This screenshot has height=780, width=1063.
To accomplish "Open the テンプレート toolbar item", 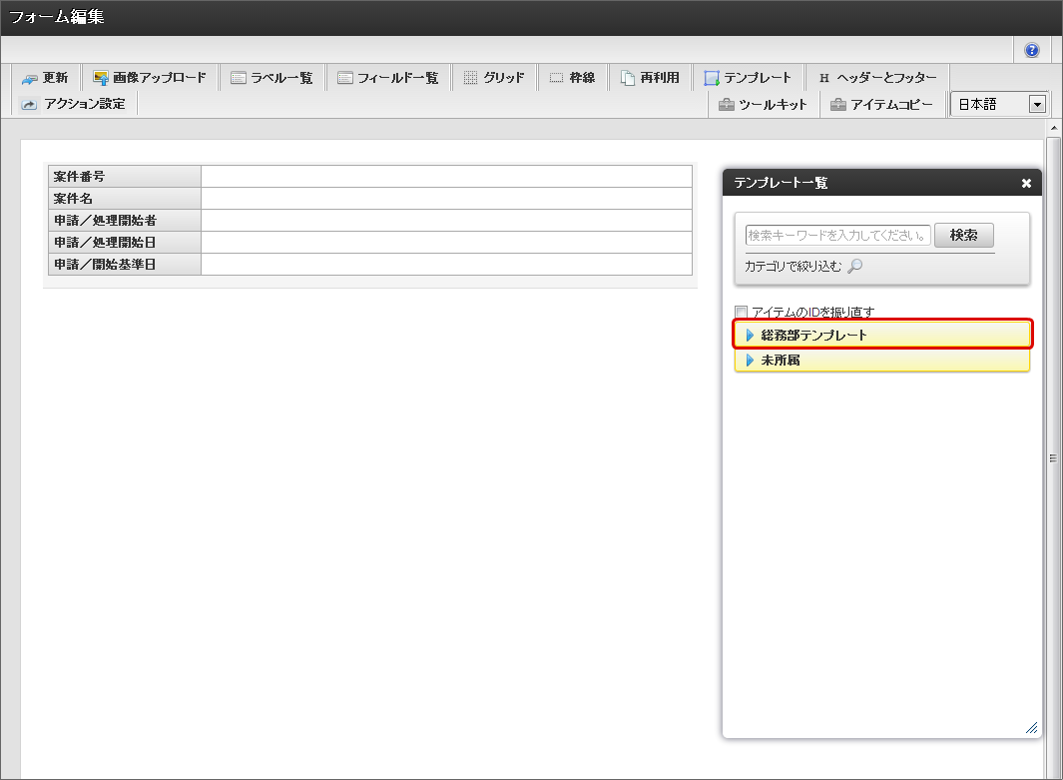I will click(747, 78).
